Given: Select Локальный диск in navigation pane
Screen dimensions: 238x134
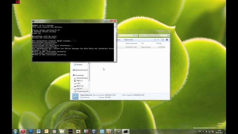Looking at the screenshot, I should point(81,78).
